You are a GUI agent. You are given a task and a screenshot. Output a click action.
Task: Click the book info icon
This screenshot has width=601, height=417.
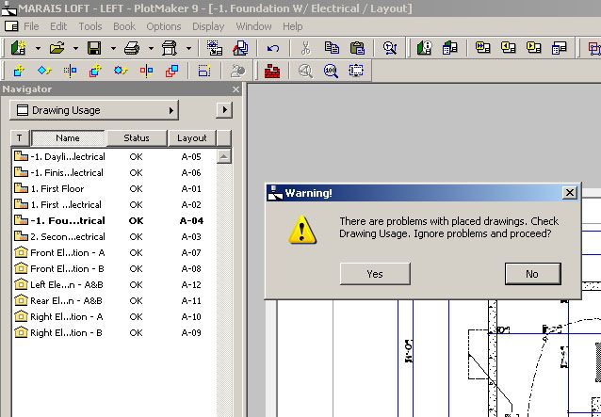[x=425, y=48]
